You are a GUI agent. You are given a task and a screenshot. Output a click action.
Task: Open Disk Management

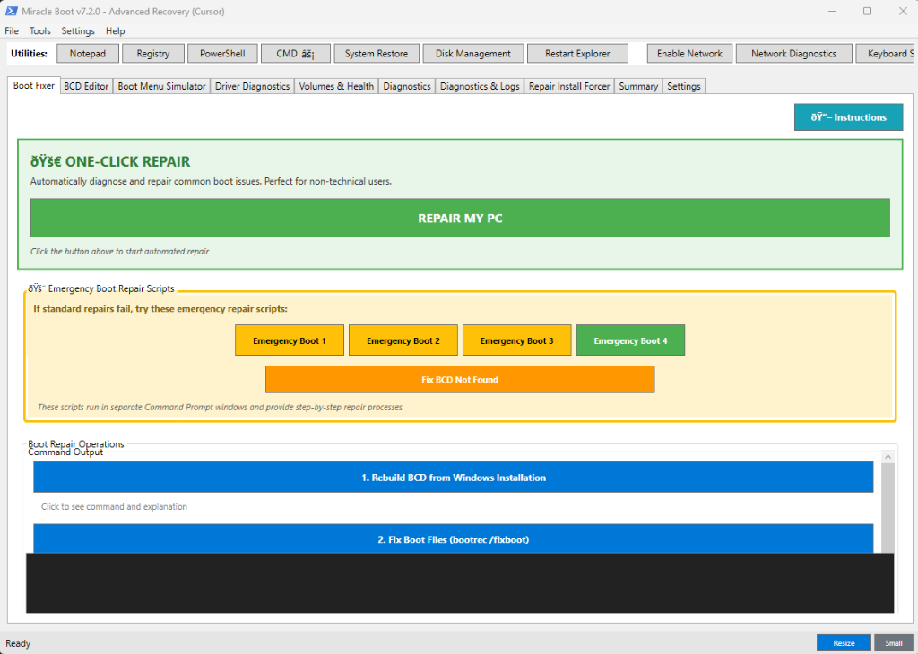[472, 53]
